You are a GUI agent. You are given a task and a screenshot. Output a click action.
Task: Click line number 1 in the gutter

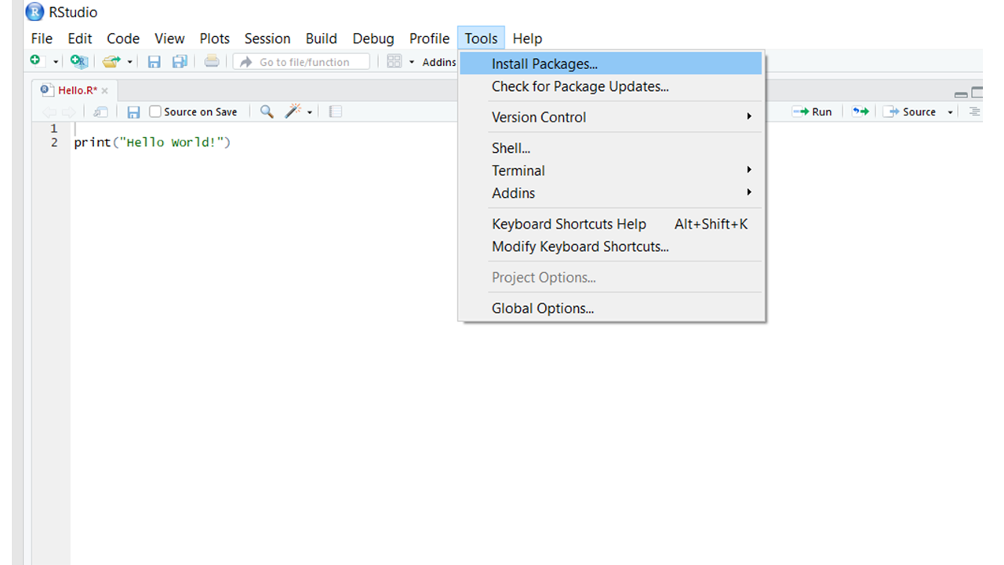point(53,128)
